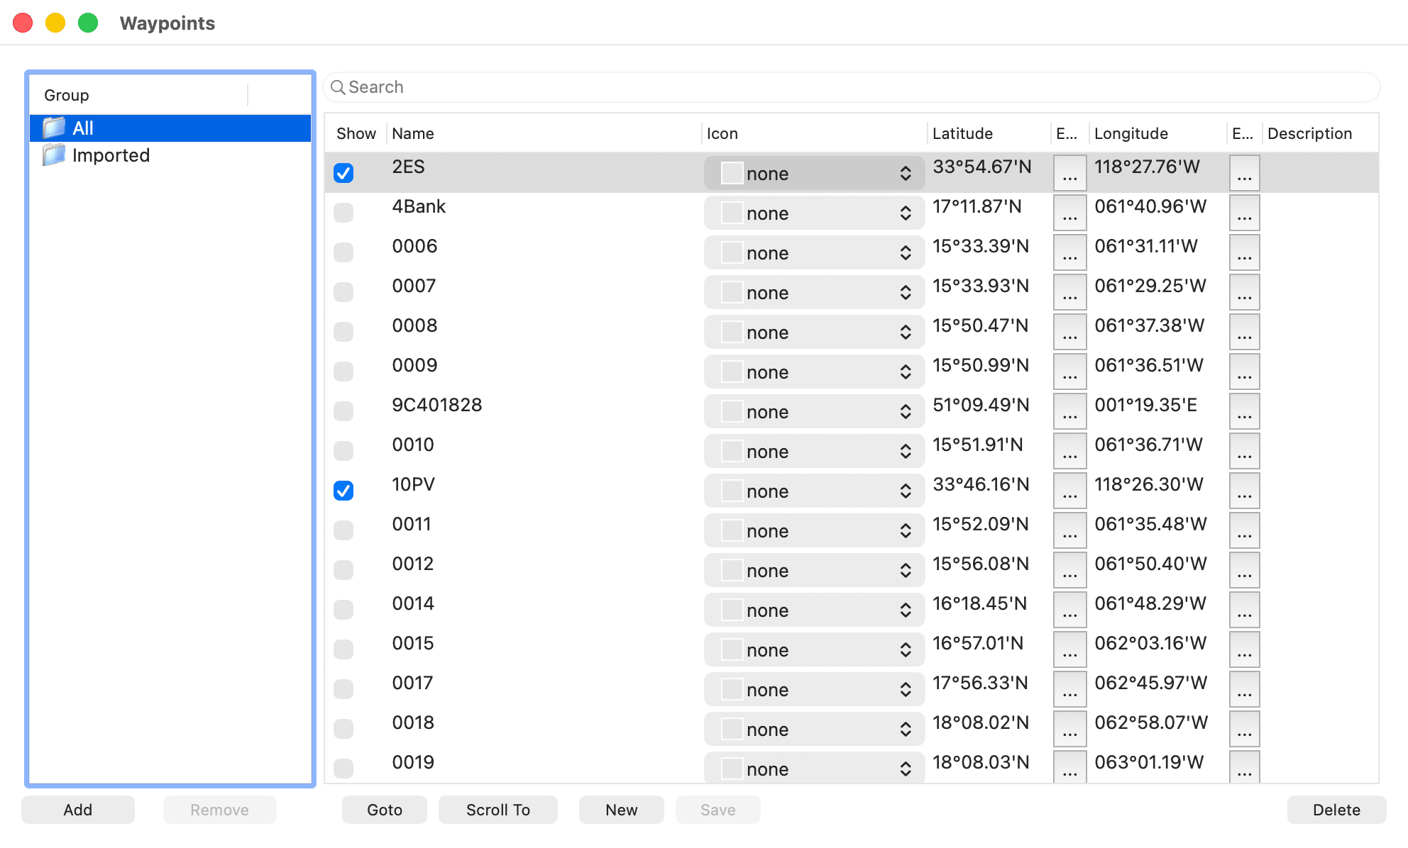Click the All group folder icon
This screenshot has height=848, width=1408.
point(54,128)
